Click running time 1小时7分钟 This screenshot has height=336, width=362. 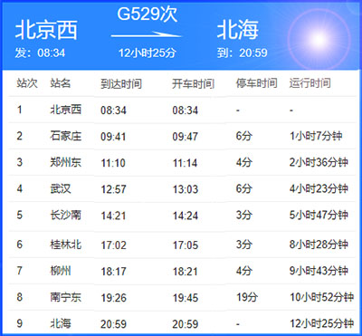tap(316, 136)
